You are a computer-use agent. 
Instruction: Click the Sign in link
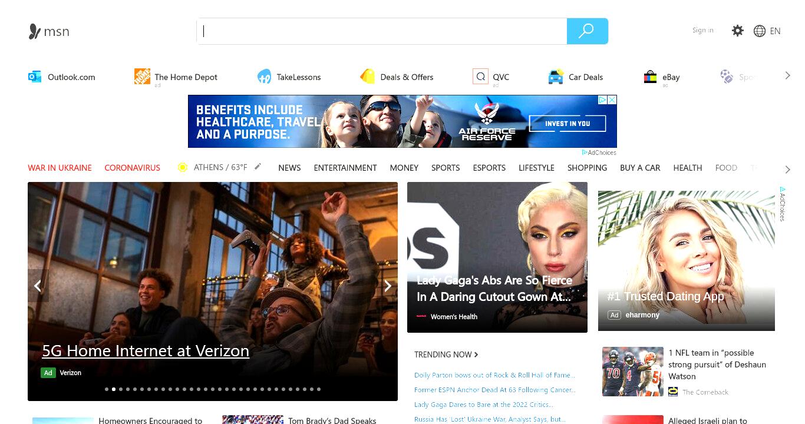coord(703,30)
